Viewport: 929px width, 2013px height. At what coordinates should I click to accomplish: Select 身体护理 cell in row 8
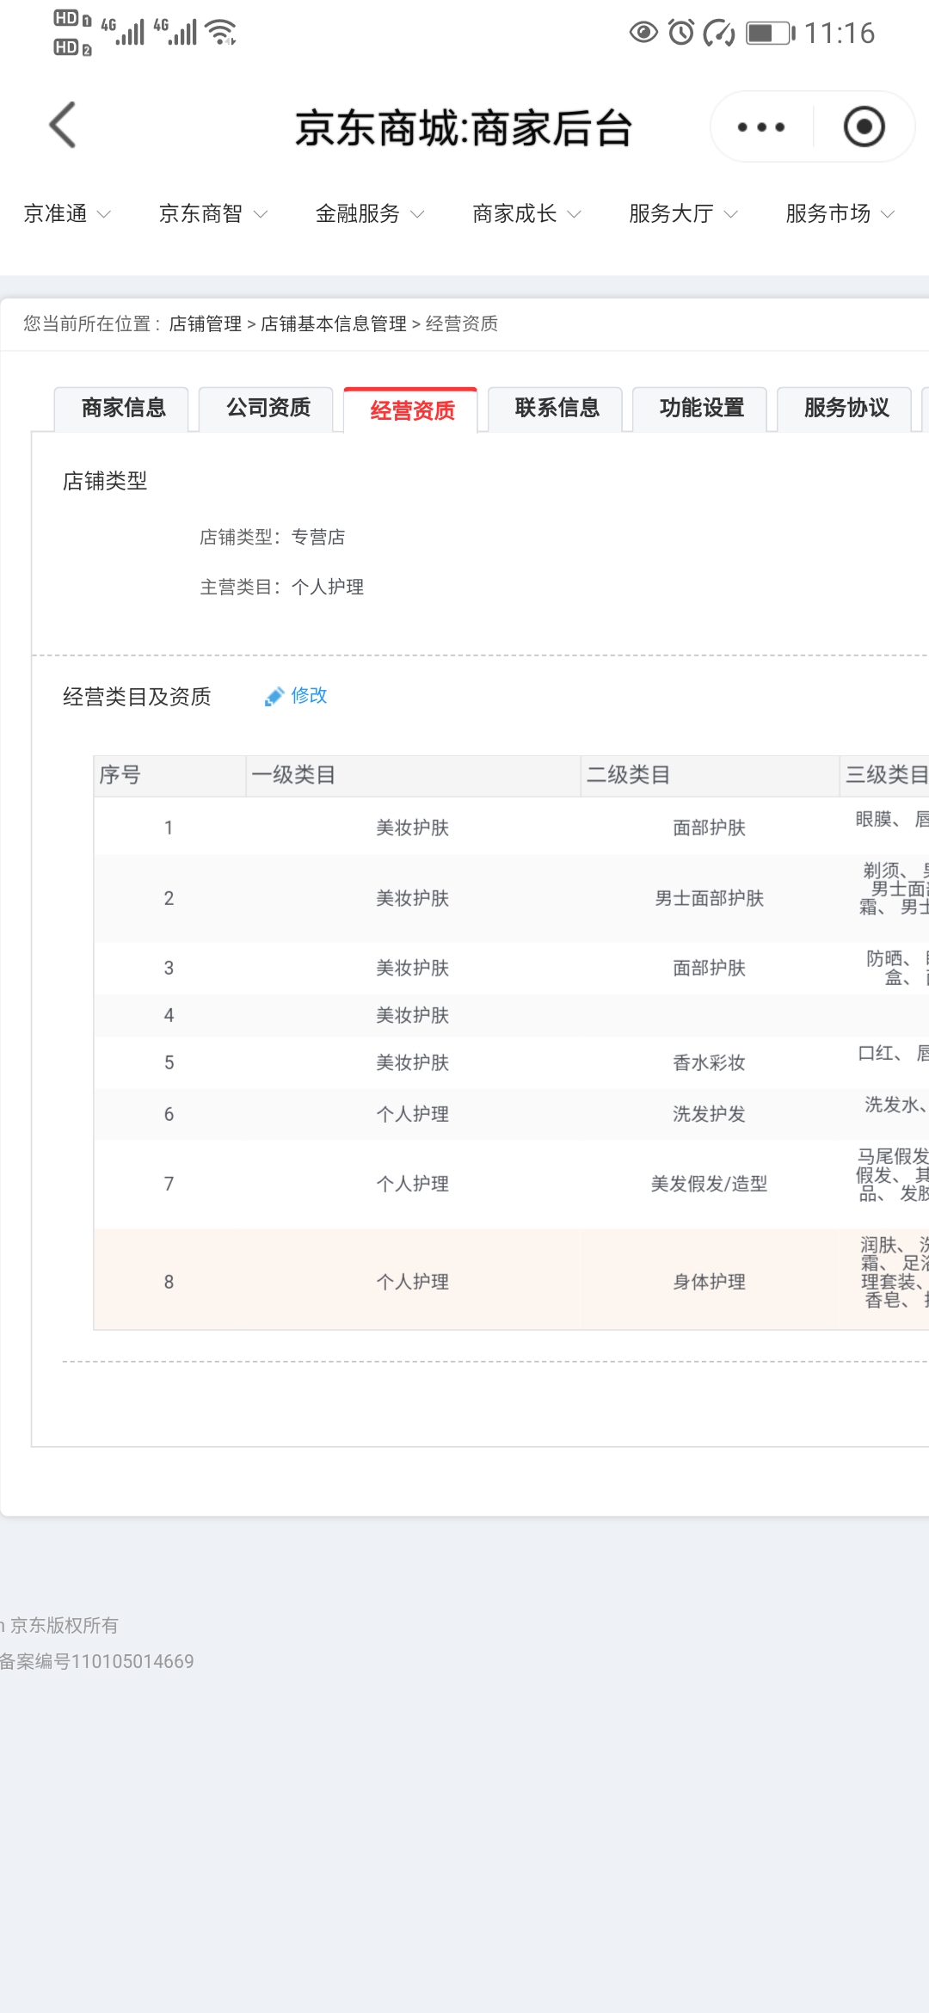(709, 1282)
